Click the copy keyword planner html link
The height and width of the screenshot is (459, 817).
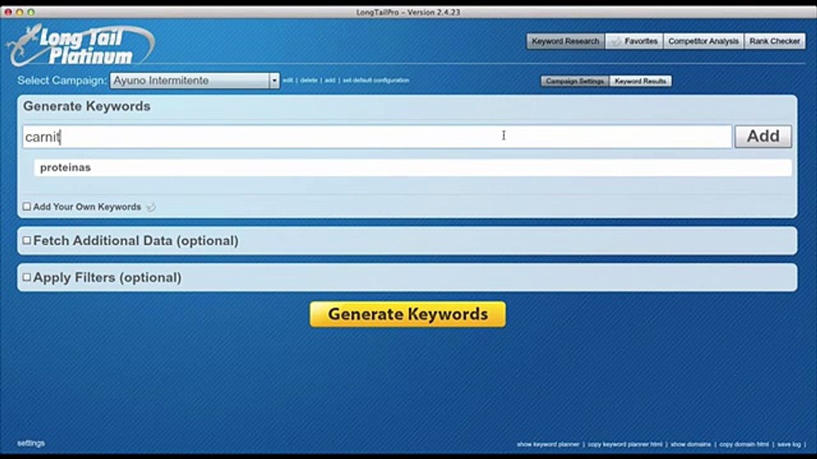coord(626,444)
